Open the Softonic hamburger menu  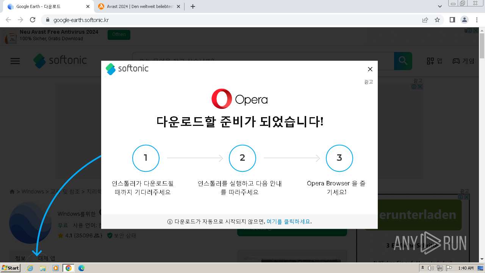15,61
